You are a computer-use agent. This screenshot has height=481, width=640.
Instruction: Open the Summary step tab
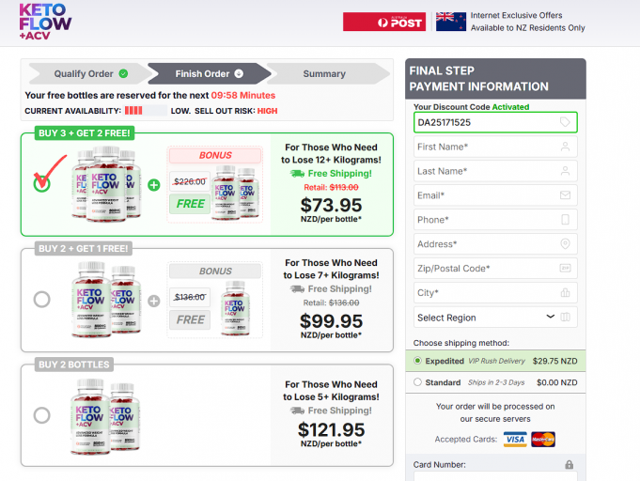pos(324,73)
